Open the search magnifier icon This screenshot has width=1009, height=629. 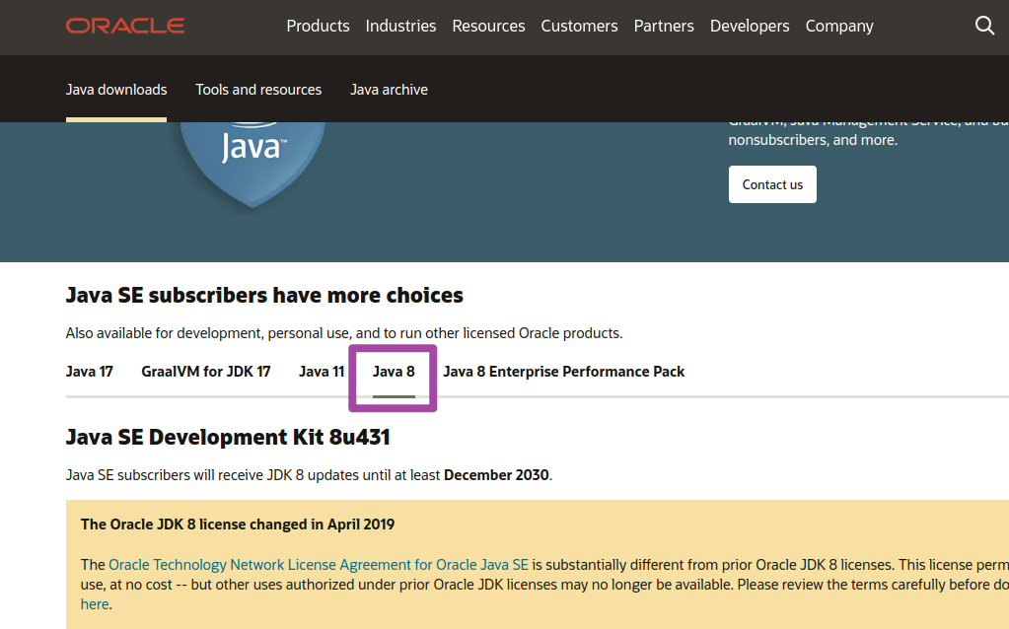[984, 26]
